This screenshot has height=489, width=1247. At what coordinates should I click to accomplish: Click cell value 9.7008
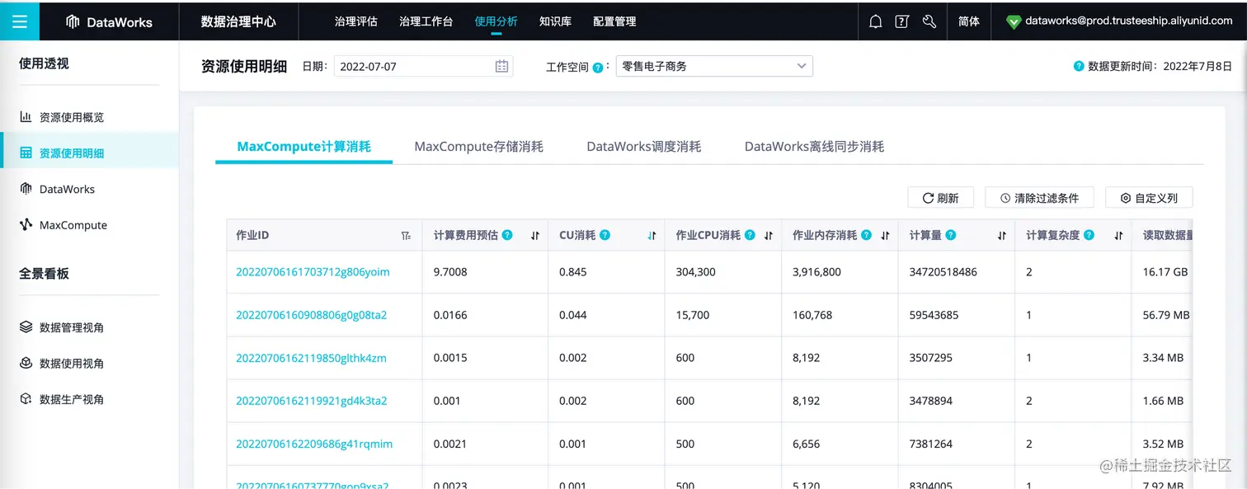[450, 272]
